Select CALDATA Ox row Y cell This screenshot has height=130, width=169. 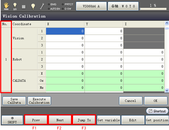[x=104, y=81]
